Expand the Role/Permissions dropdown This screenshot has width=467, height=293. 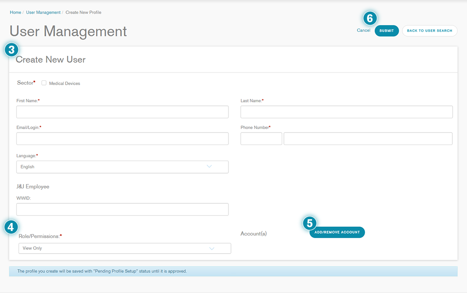(124, 248)
